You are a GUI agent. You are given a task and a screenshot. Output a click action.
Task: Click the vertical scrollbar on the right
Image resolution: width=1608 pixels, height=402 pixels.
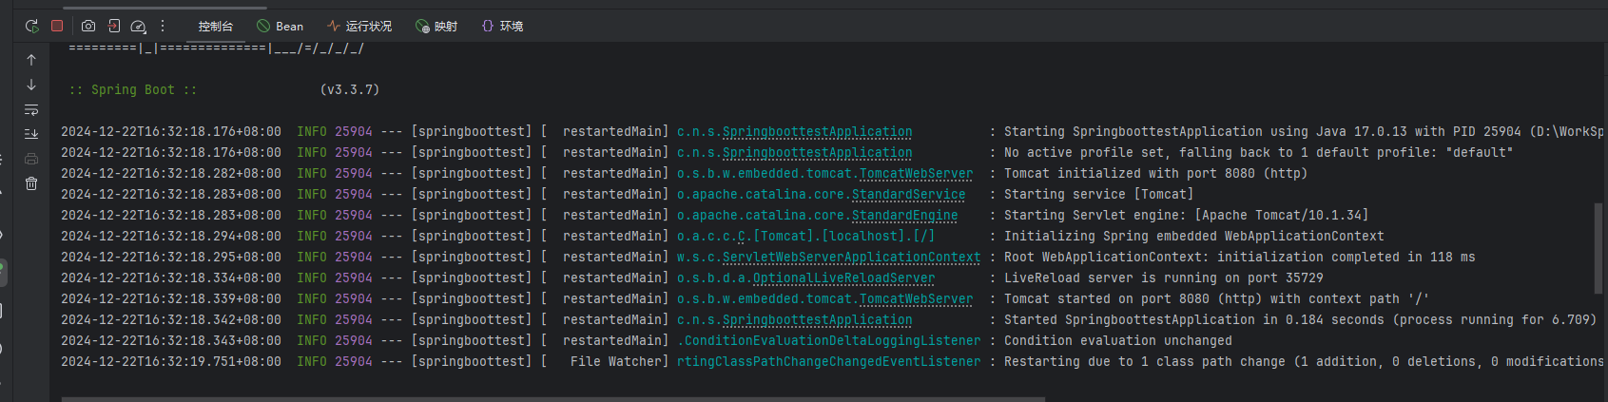tap(1598, 247)
